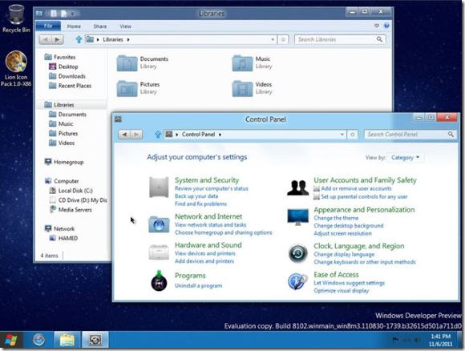Open the User Accounts silhouettes icon
Screen dimensions: 465x351
(x=298, y=188)
